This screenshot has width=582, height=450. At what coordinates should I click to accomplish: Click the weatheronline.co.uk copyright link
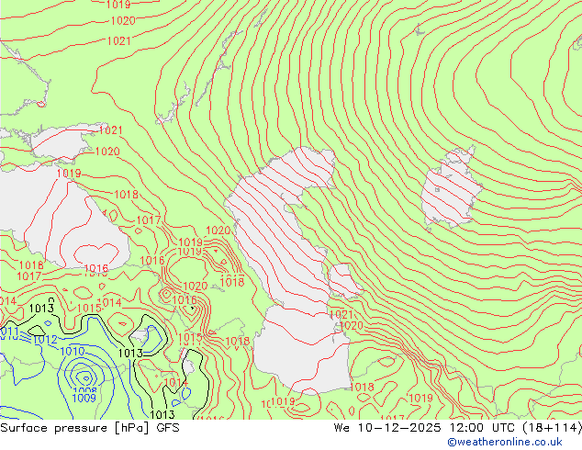coord(505,442)
